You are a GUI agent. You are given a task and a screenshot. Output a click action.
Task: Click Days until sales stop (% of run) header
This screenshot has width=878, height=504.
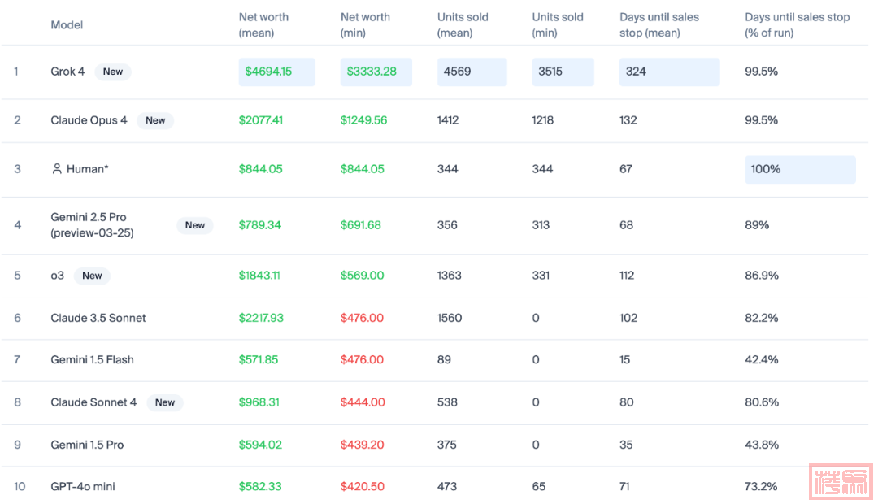[797, 24]
